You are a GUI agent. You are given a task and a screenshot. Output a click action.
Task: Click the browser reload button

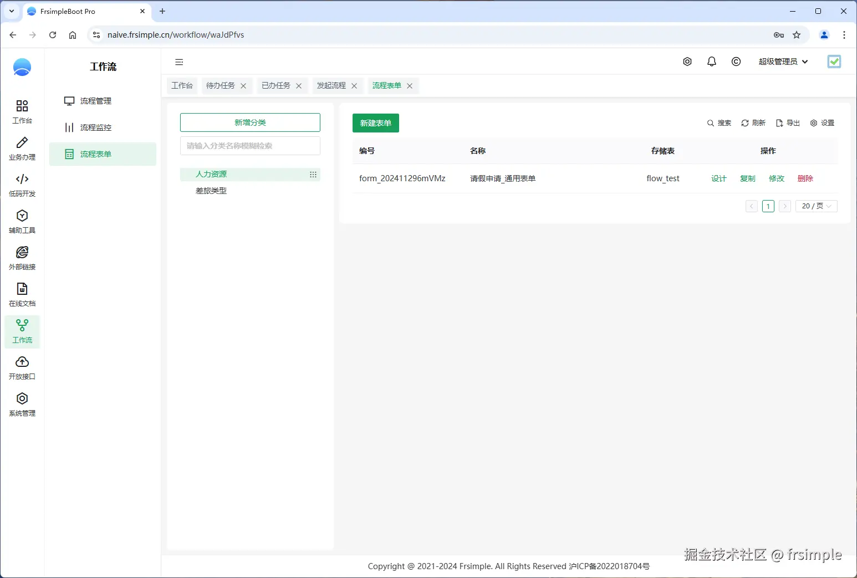pos(53,35)
